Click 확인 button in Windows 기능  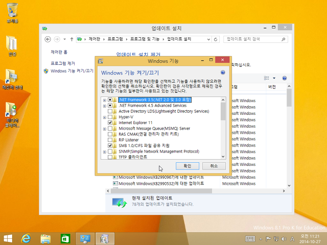point(188,166)
